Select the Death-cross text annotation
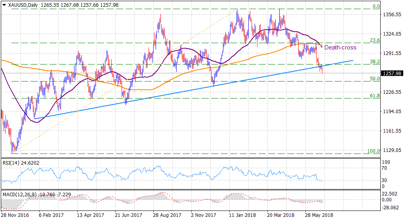The image size is (404, 220). [340, 47]
